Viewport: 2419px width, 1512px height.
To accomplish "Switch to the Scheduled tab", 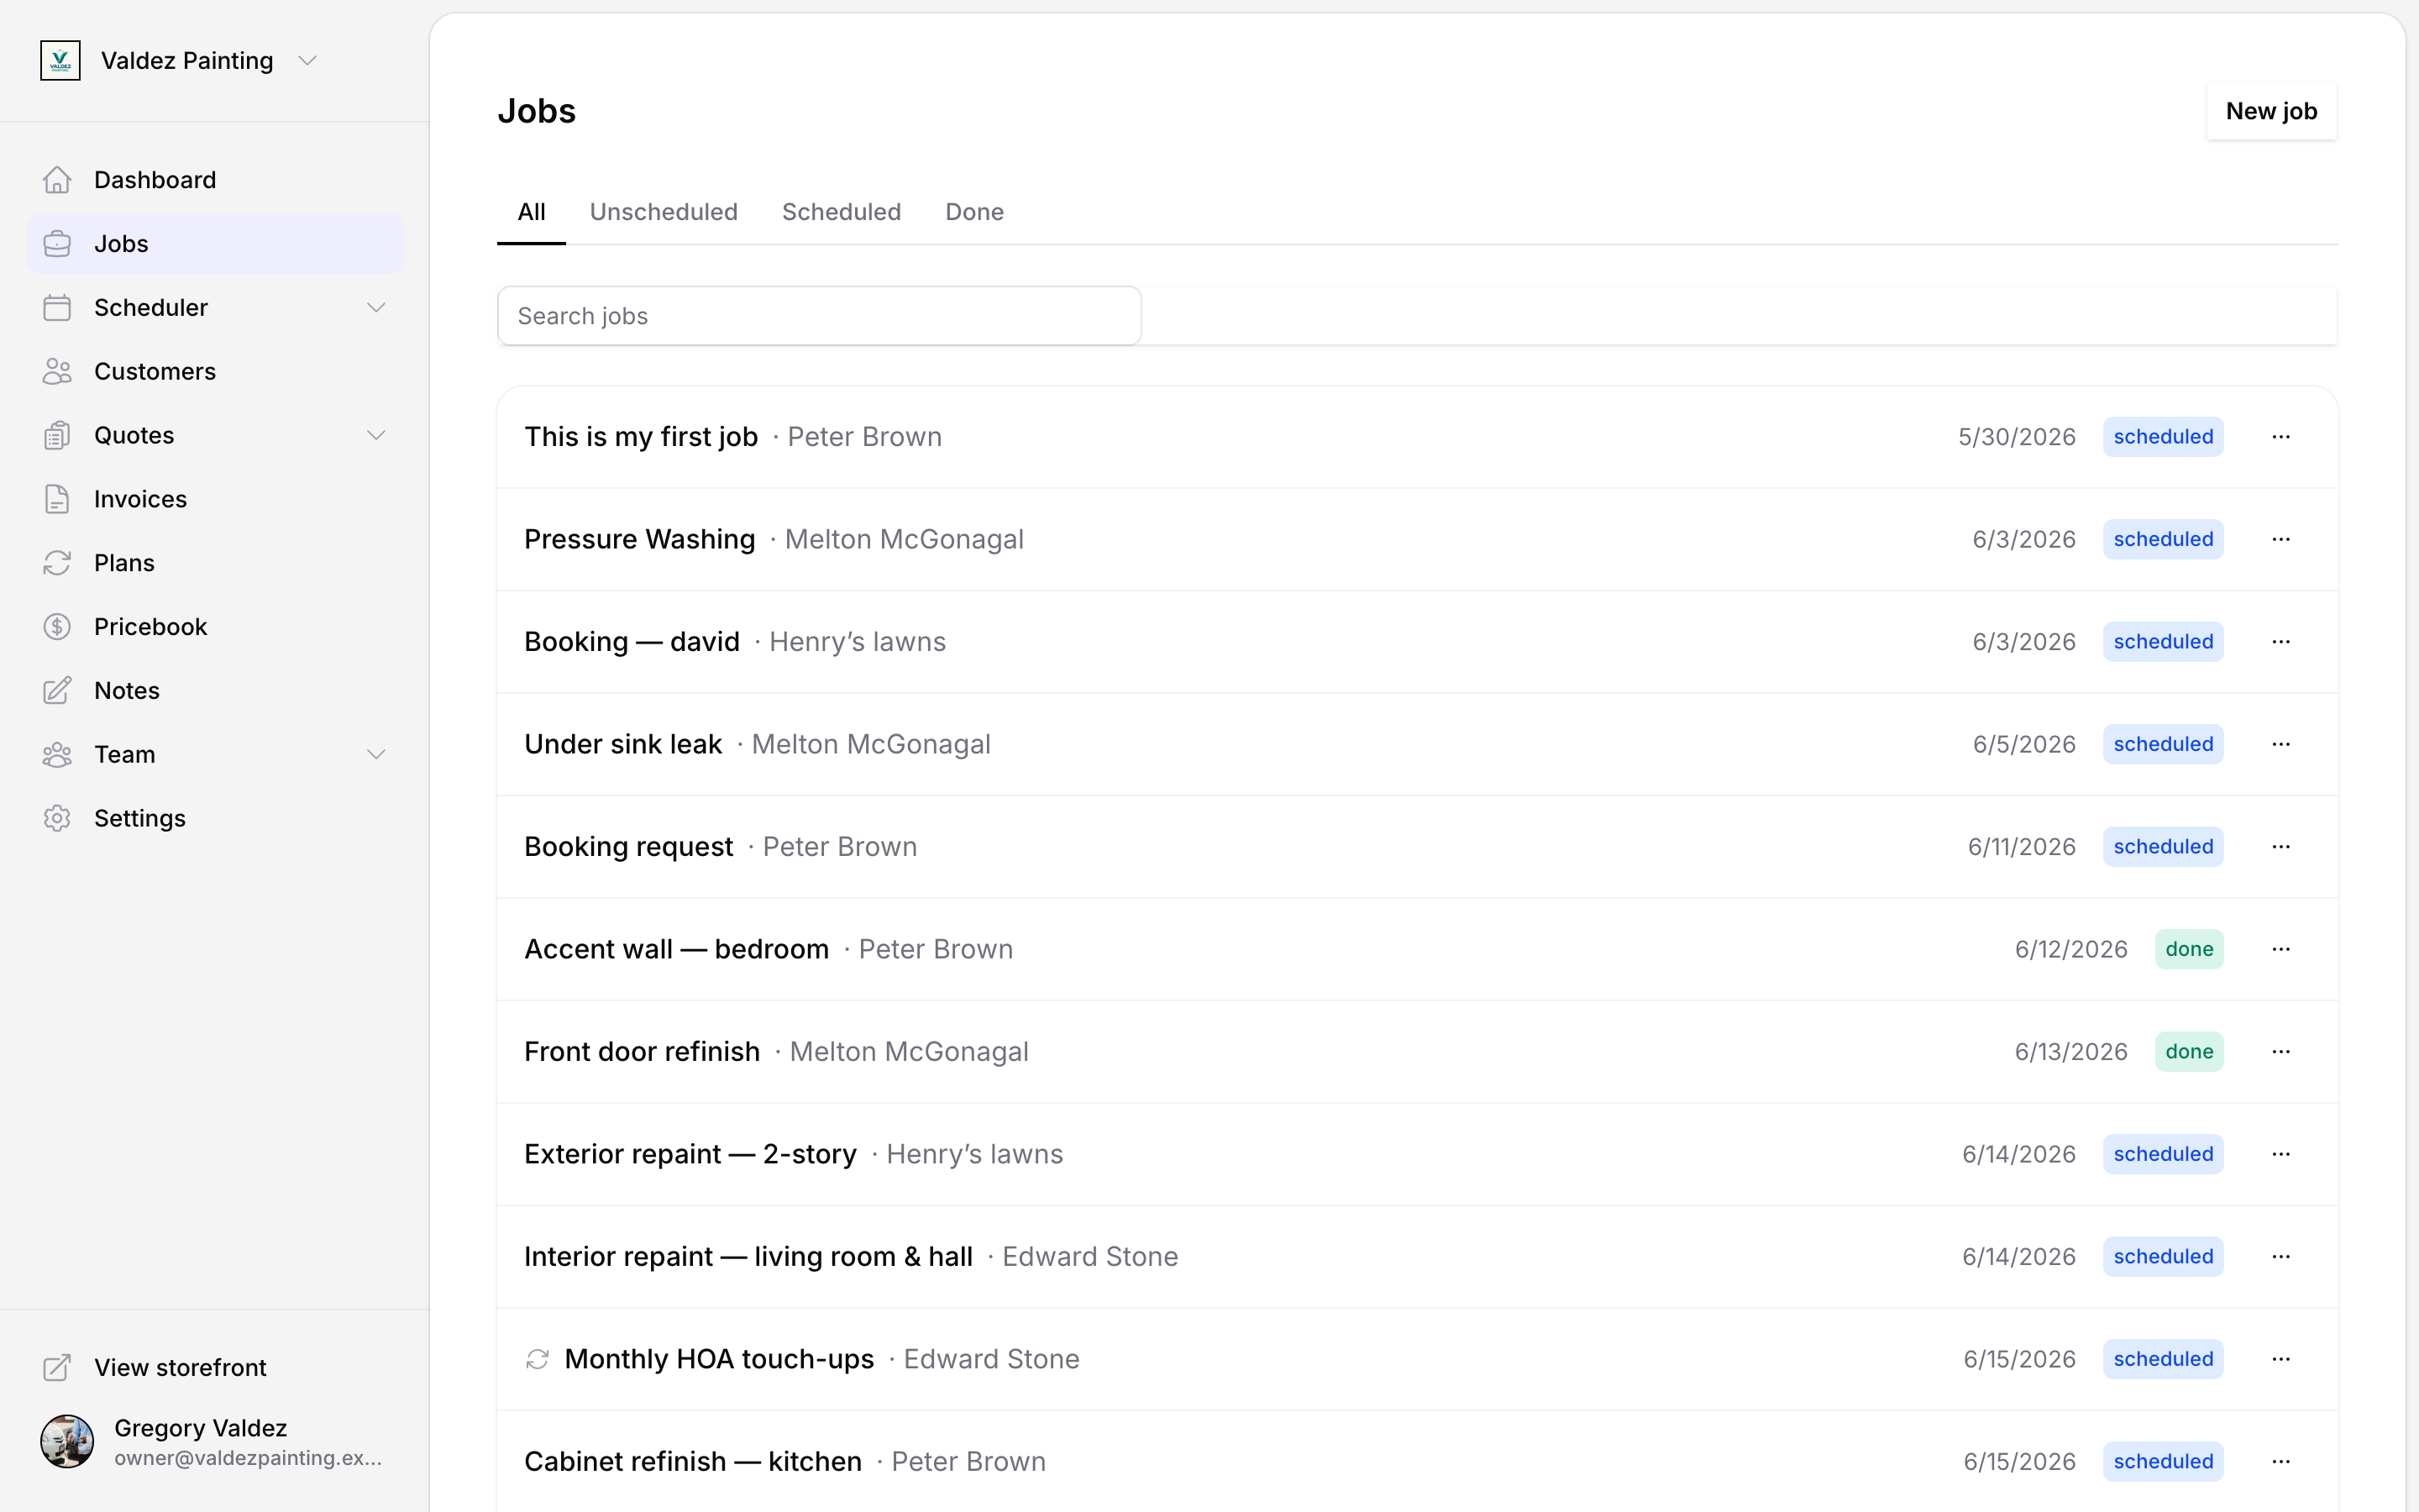I will (x=842, y=212).
